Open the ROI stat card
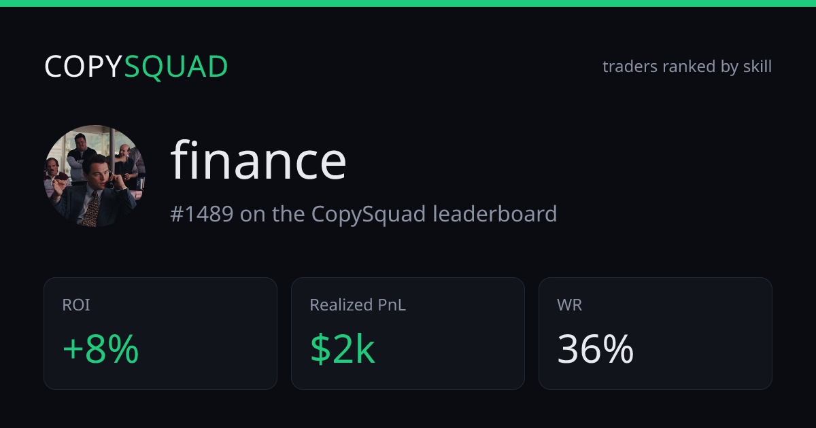 pyautogui.click(x=160, y=334)
